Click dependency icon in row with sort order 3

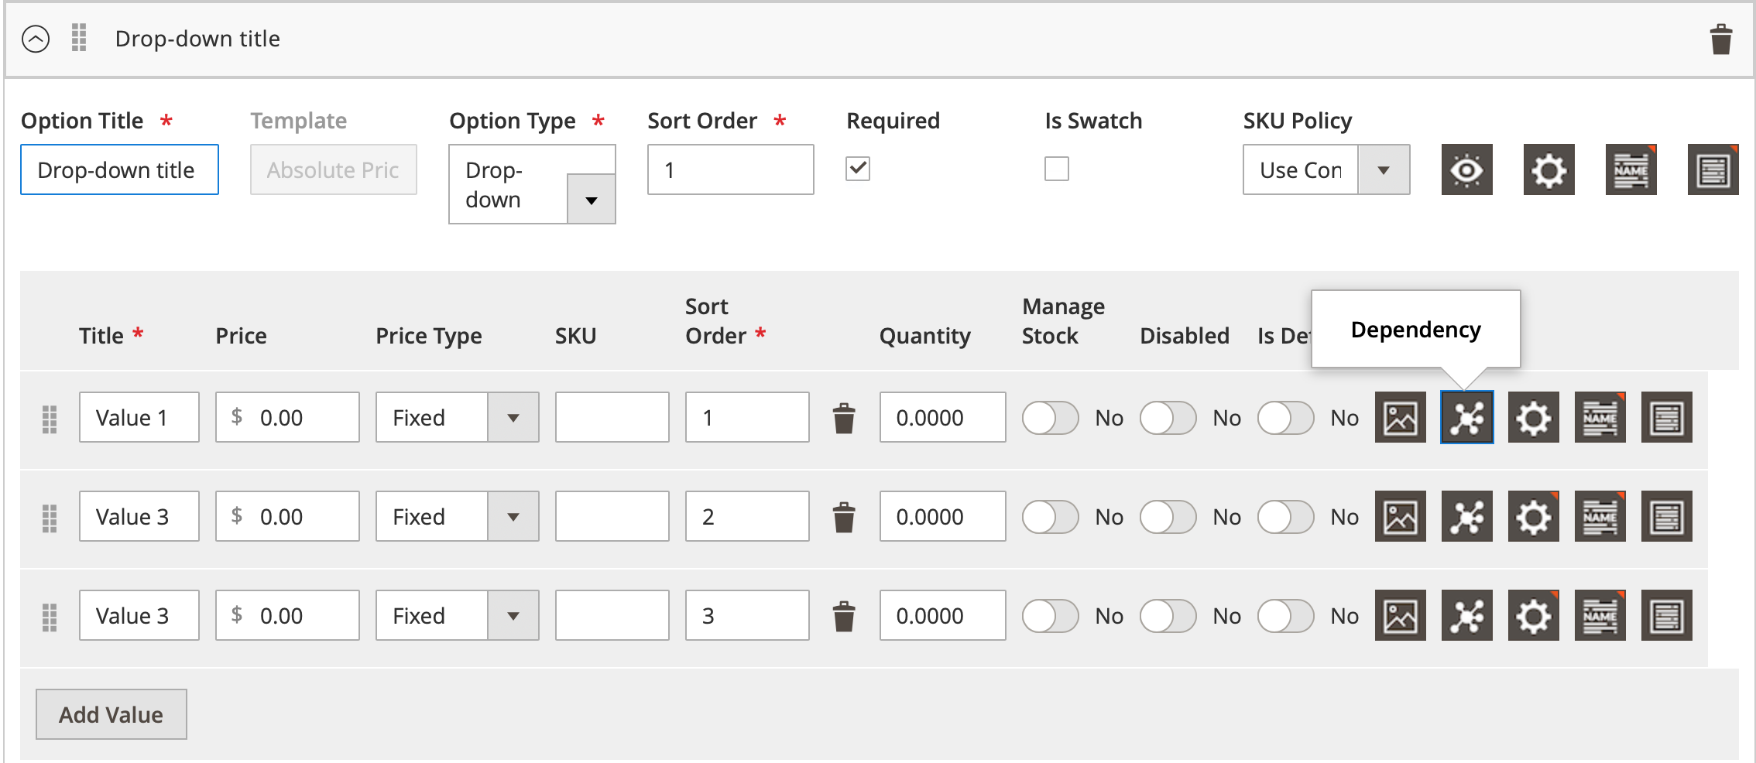tap(1466, 616)
